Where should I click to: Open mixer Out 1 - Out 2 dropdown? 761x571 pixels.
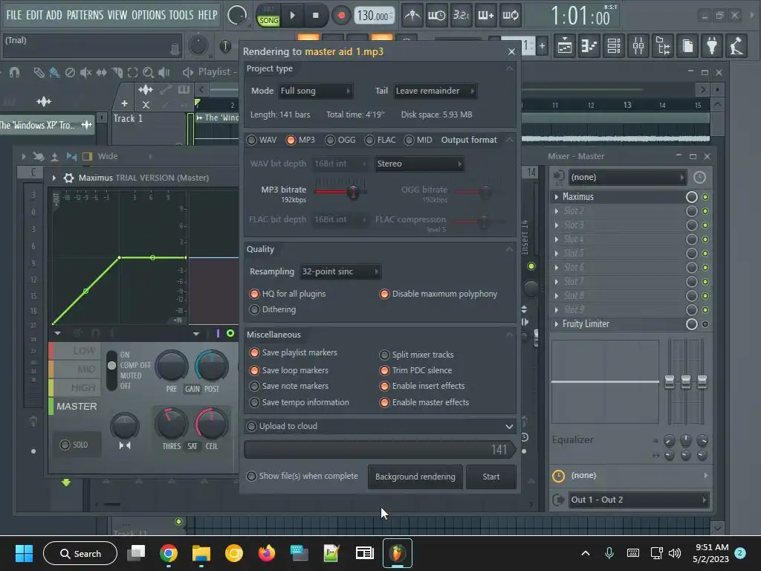(638, 500)
